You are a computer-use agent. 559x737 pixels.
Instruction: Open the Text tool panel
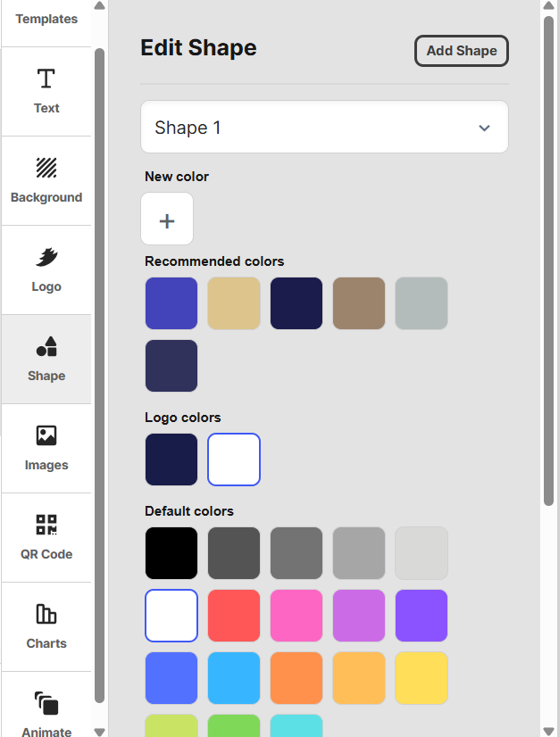(46, 92)
